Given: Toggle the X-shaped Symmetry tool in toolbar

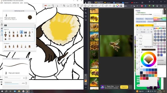Looking at the screenshot, I should 96,6.
